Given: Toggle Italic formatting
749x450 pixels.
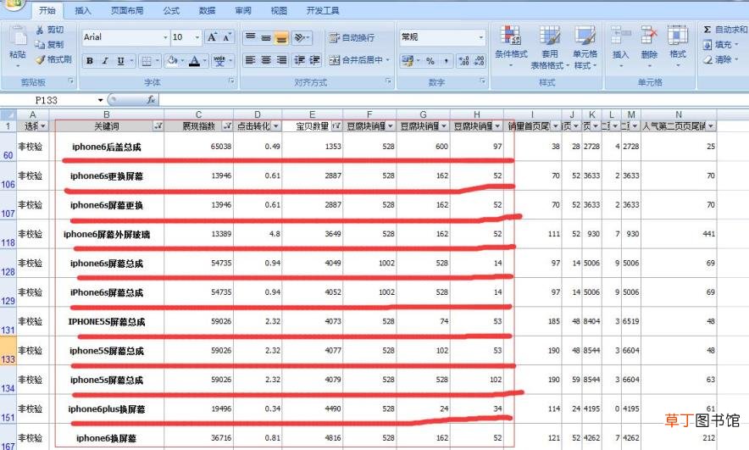Looking at the screenshot, I should click(105, 61).
